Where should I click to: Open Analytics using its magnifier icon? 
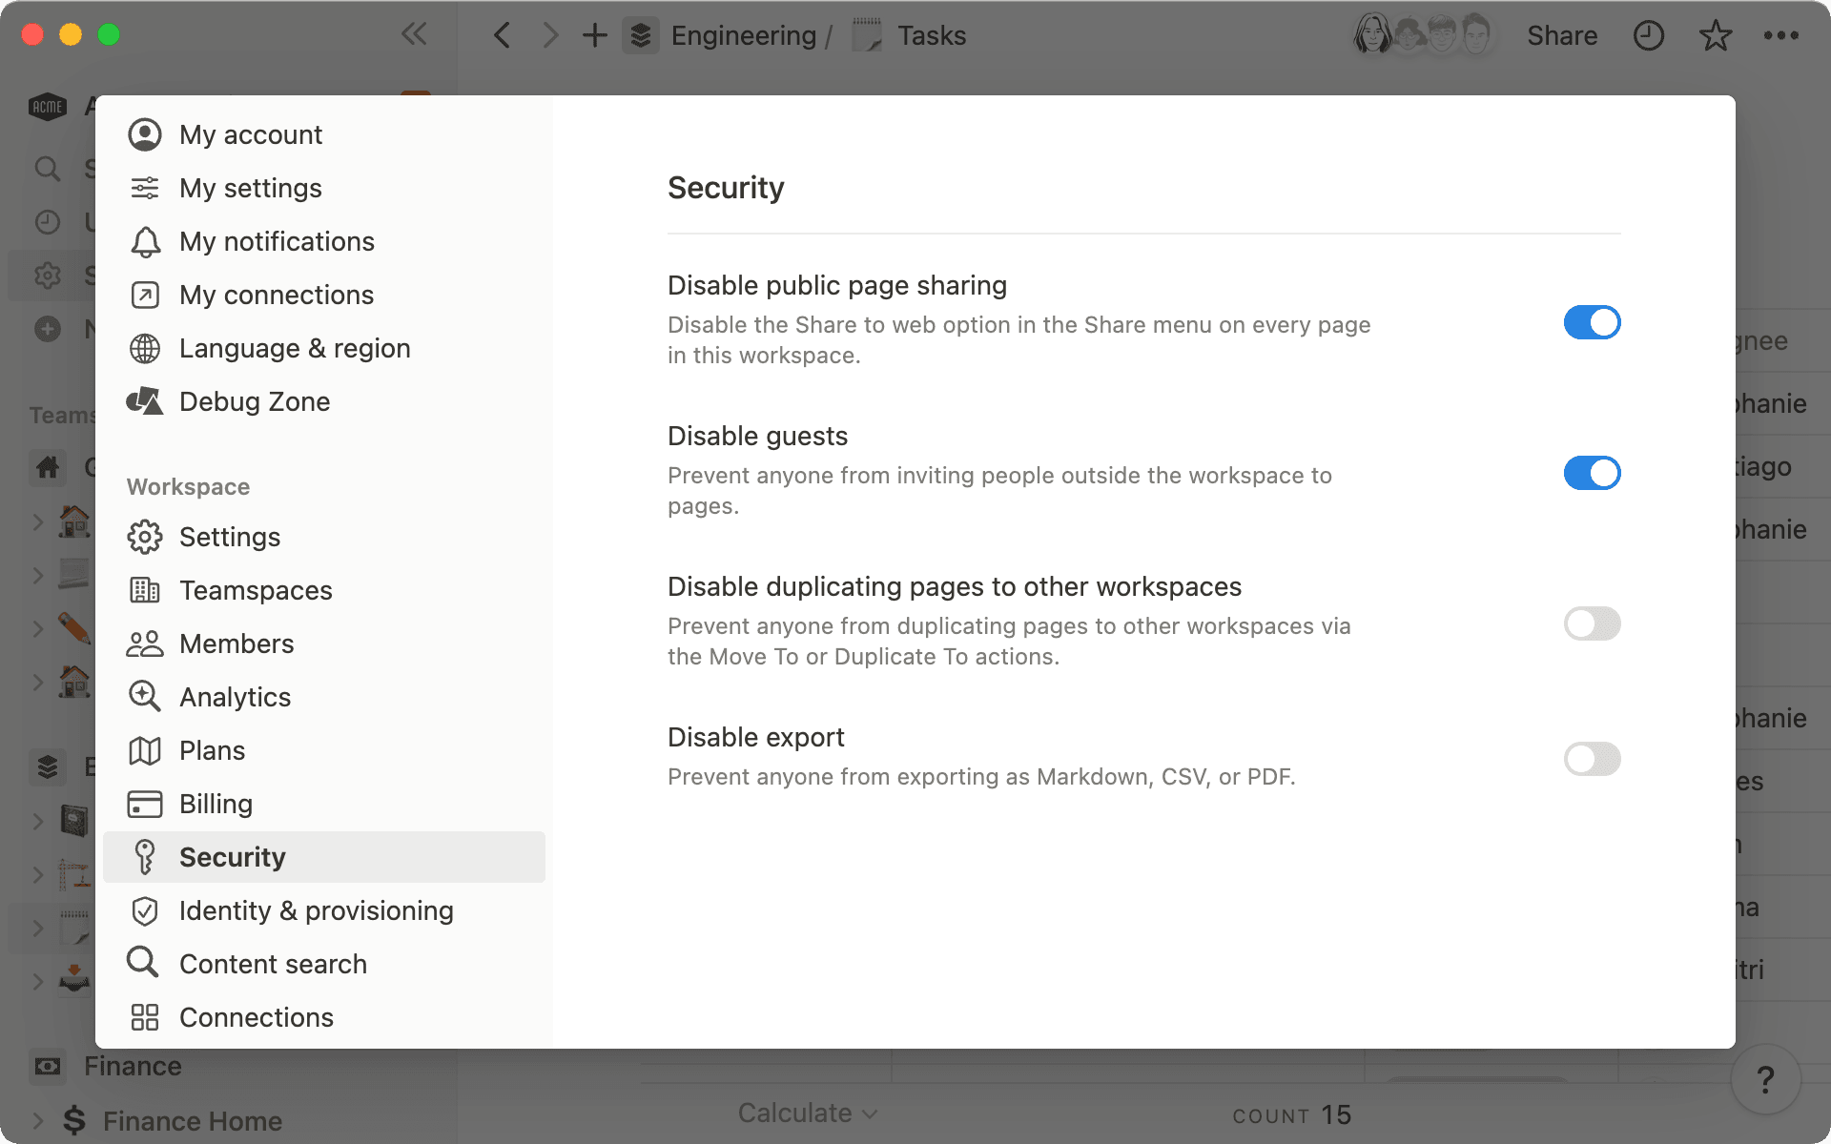(x=144, y=697)
